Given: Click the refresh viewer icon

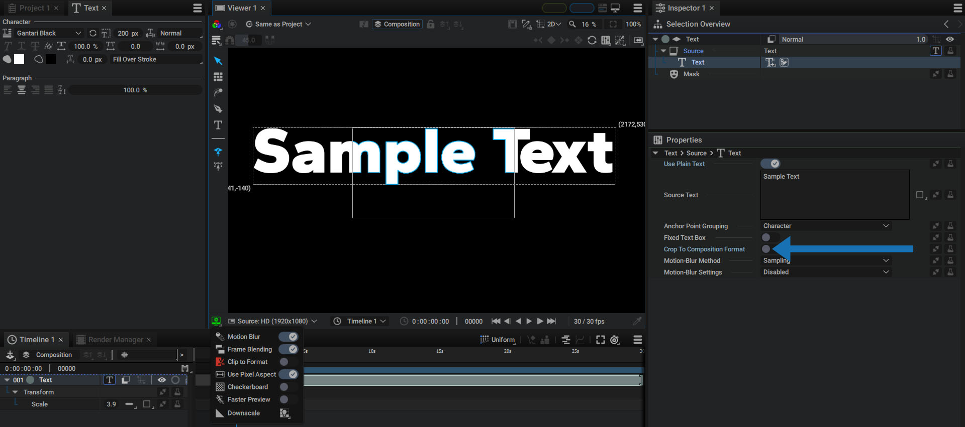Looking at the screenshot, I should (x=592, y=40).
